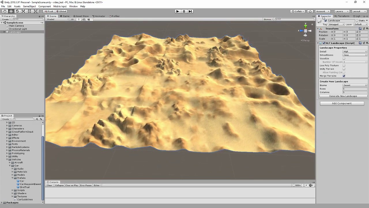Switch to the ML Terraform tab
The width and height of the screenshot is (369, 208).
point(342,16)
